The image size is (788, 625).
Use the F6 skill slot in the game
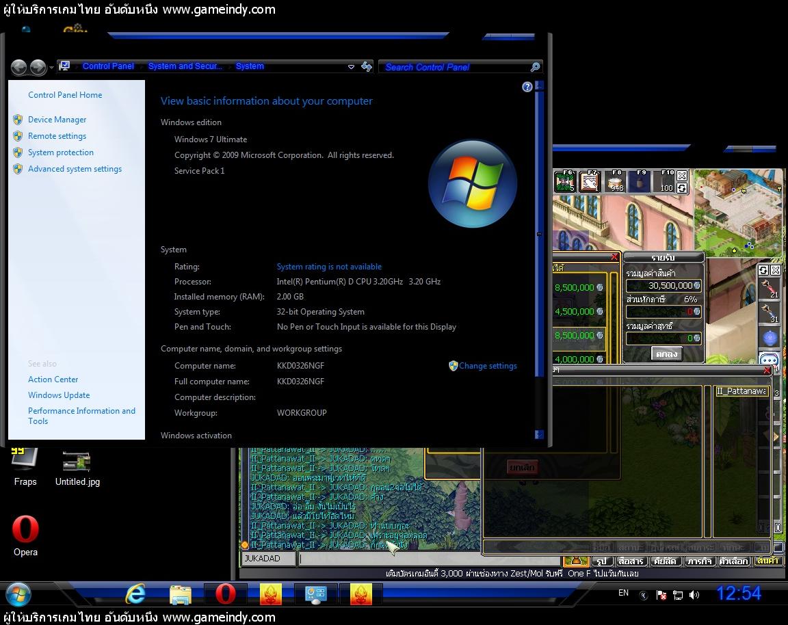pyautogui.click(x=564, y=181)
